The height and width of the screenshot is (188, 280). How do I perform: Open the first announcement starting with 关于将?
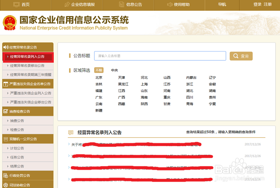[x=136, y=144]
